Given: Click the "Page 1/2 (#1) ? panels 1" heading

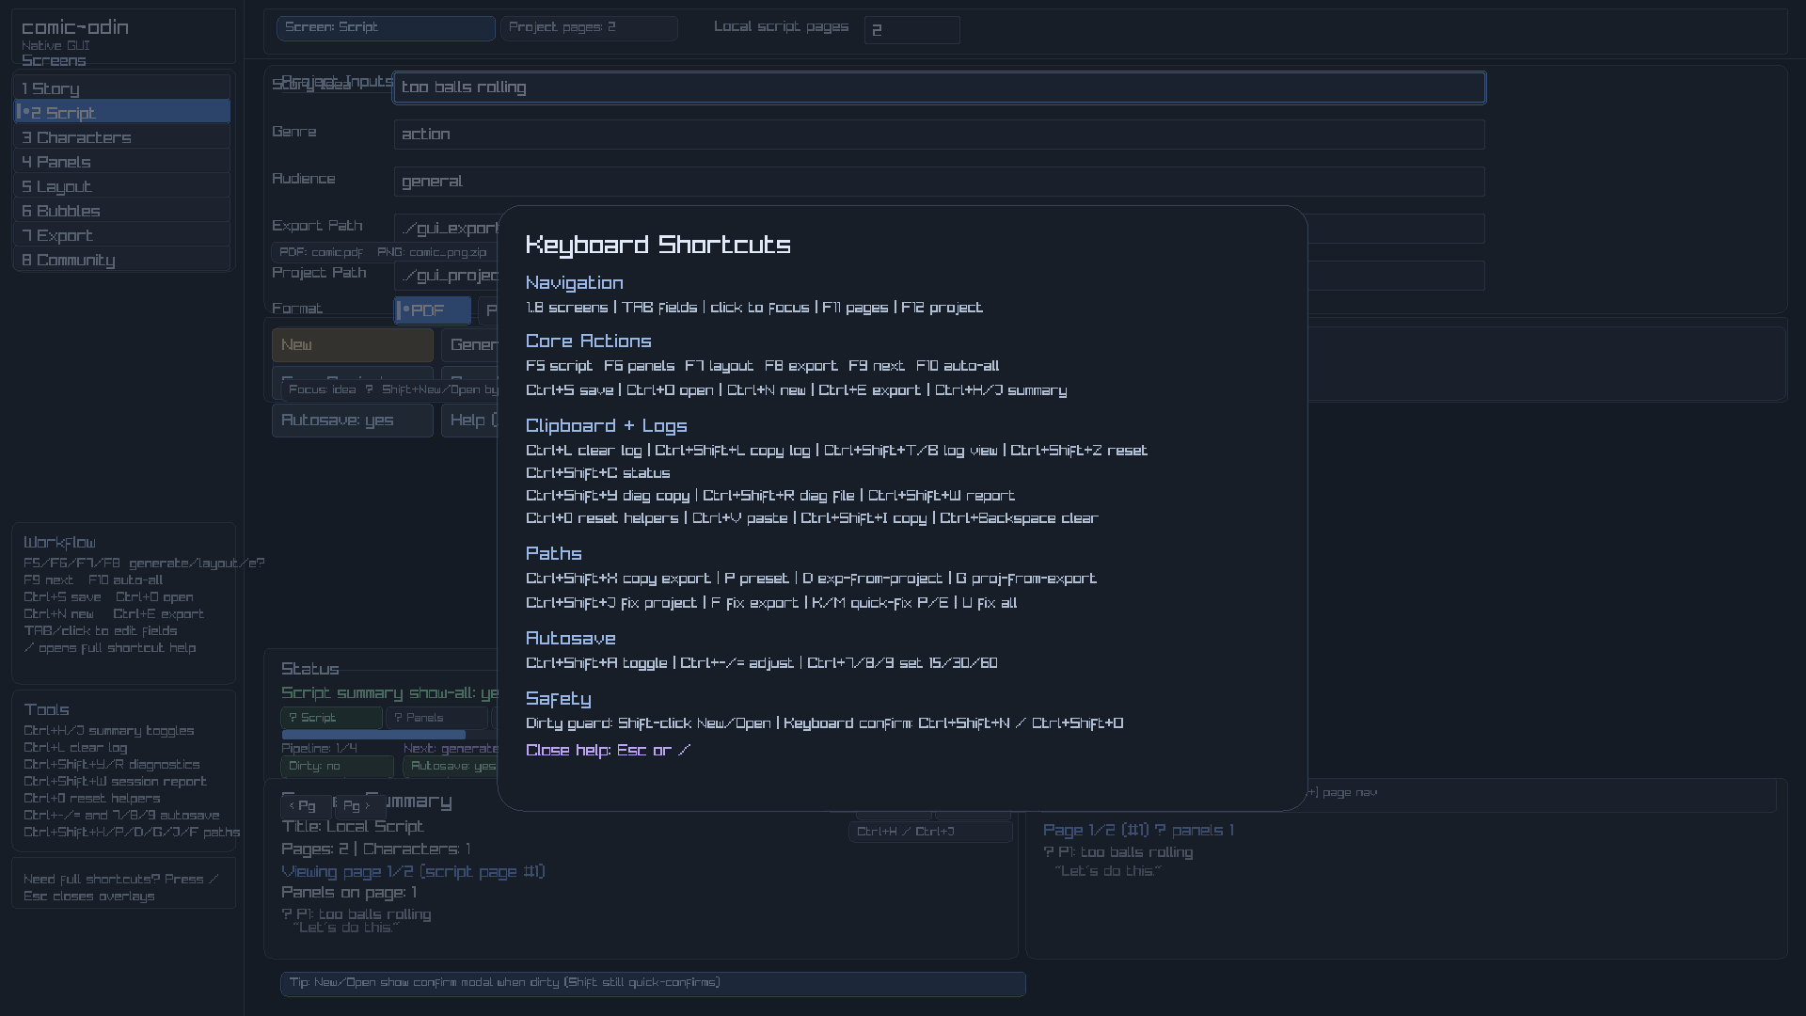Looking at the screenshot, I should 1138,831.
